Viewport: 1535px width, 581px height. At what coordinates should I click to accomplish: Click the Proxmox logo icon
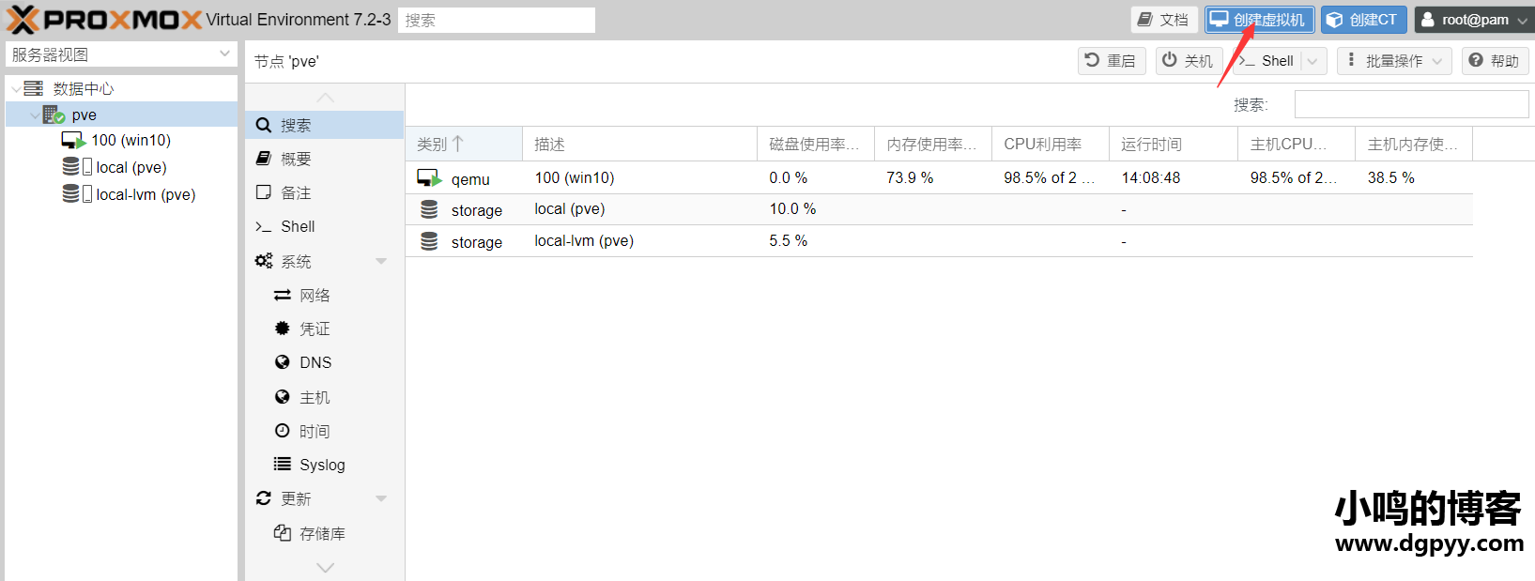[x=23, y=20]
